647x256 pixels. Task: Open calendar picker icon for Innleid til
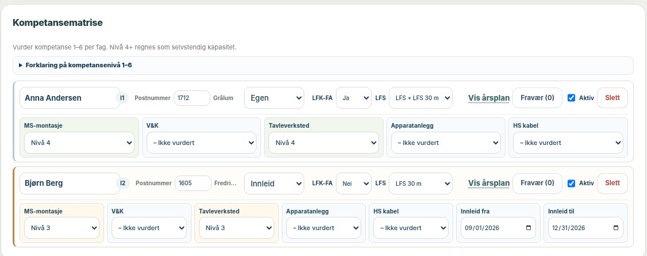[x=616, y=228]
